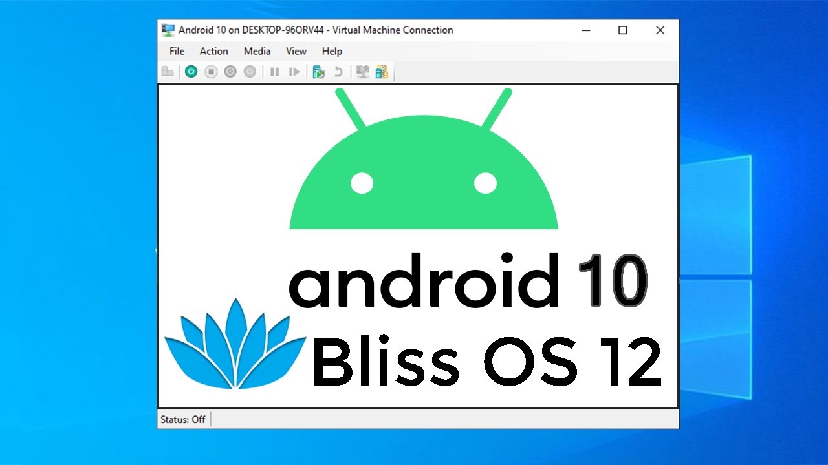Maximize the Virtual Machine Connection window
The width and height of the screenshot is (828, 465).
tap(622, 30)
